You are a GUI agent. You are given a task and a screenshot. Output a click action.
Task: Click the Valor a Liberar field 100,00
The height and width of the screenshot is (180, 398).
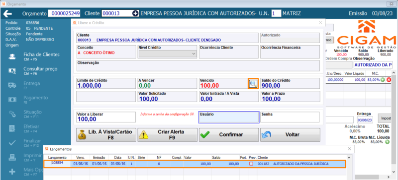pyautogui.click(x=106, y=117)
